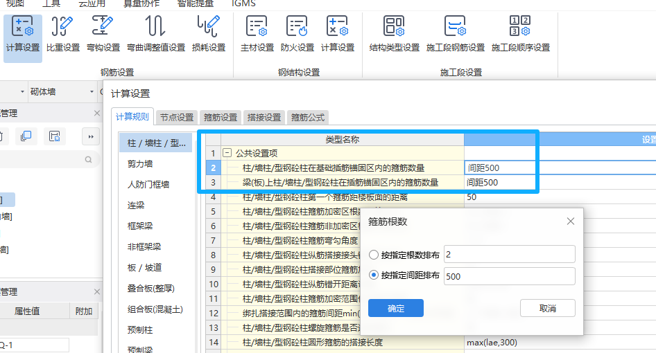
Task: Open 弯钩设置 tool
Action: point(103,35)
